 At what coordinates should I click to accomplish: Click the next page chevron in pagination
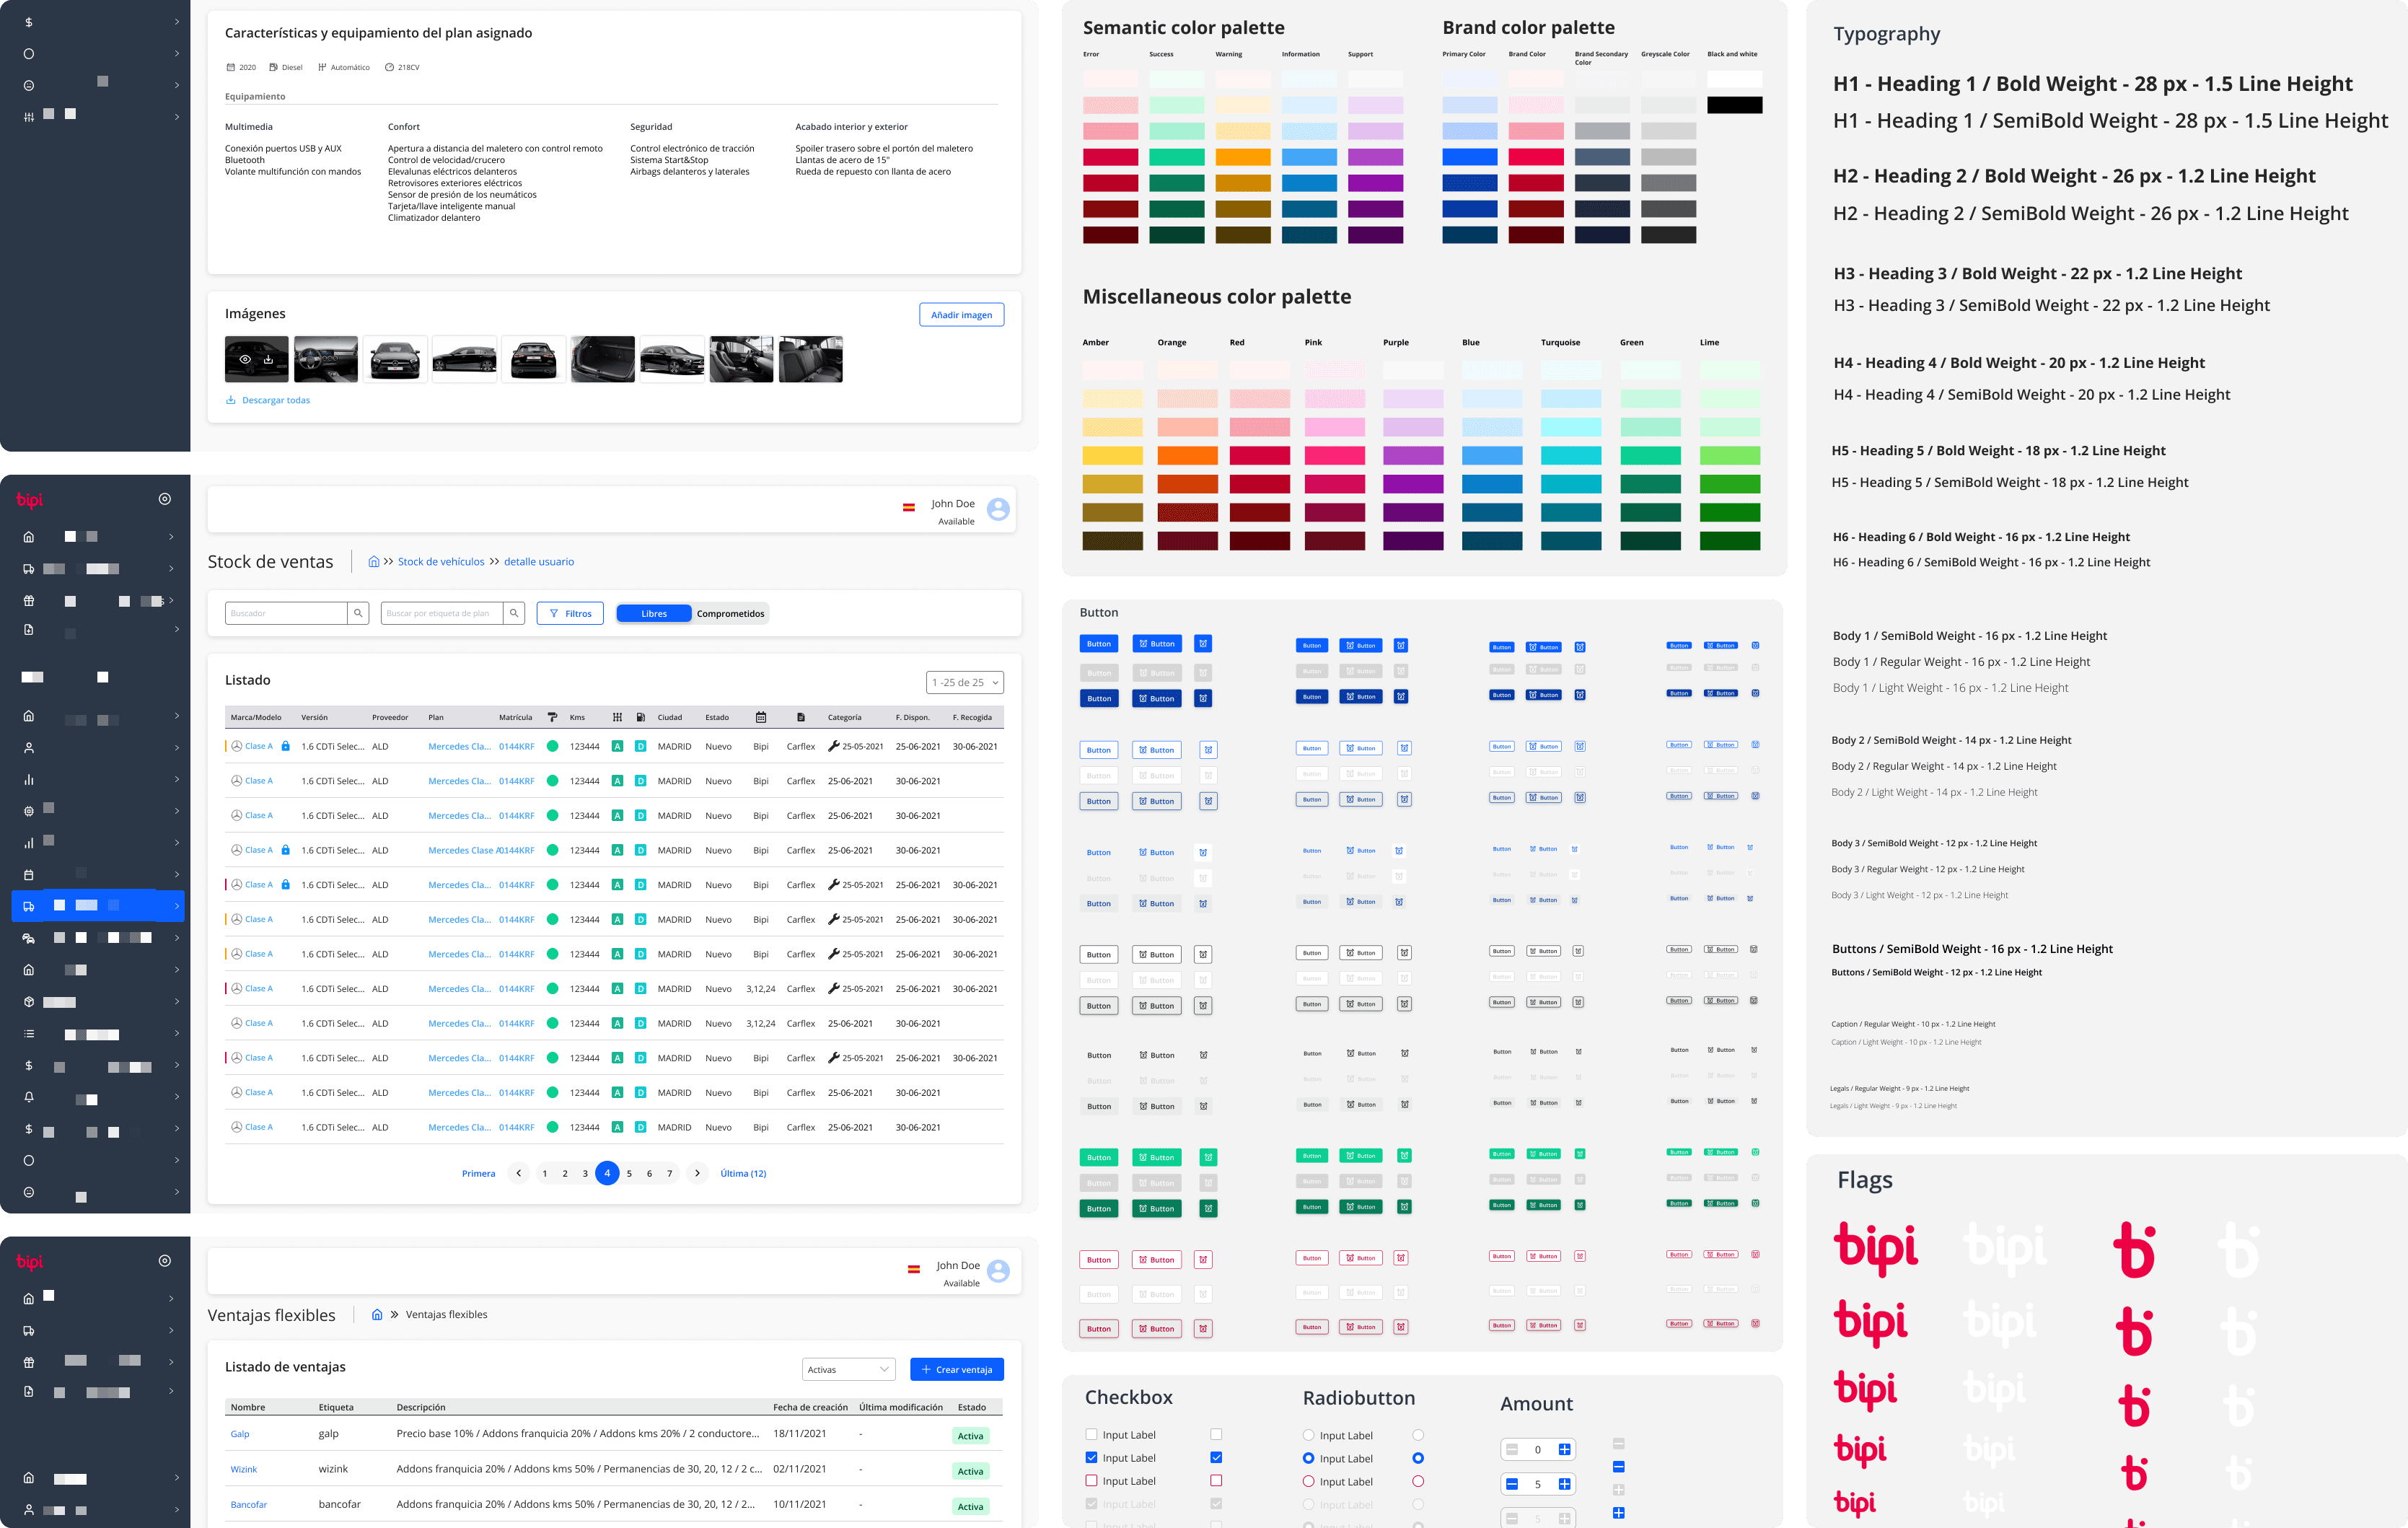pos(697,1173)
